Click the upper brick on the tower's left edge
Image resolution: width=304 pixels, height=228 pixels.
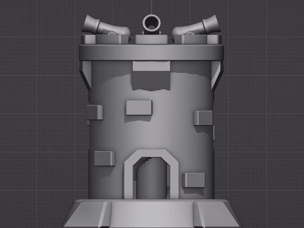[x=95, y=112]
